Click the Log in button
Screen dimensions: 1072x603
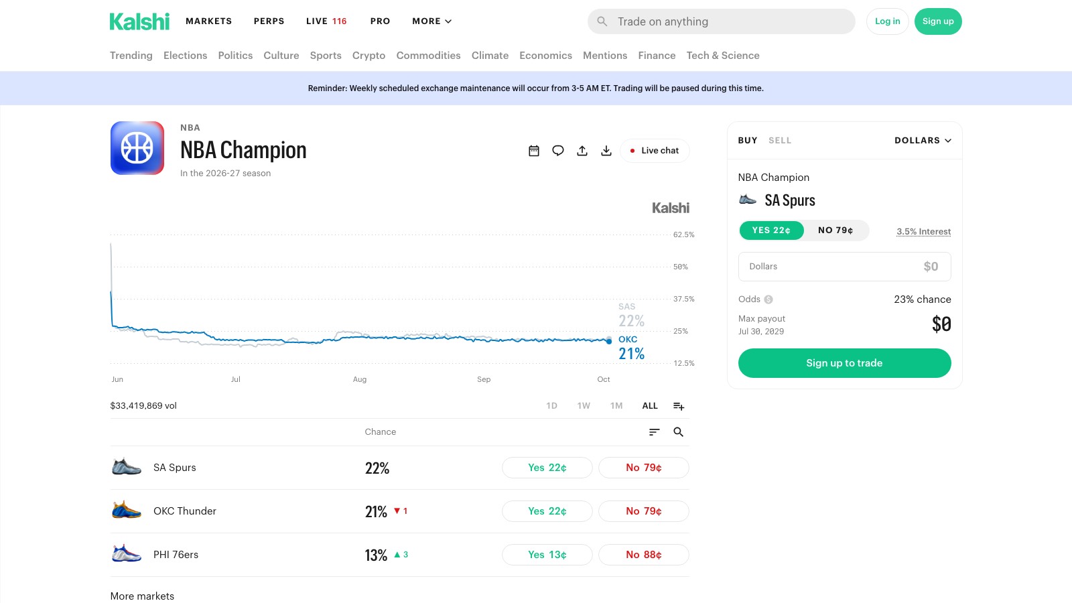pos(888,21)
